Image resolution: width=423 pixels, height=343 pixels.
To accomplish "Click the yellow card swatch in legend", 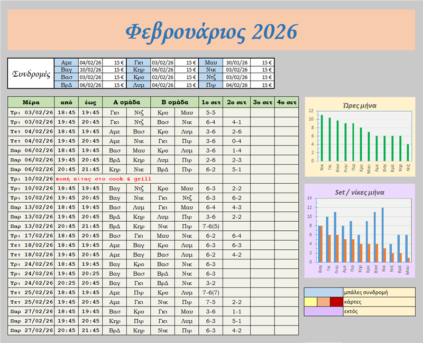I will coord(310,302).
